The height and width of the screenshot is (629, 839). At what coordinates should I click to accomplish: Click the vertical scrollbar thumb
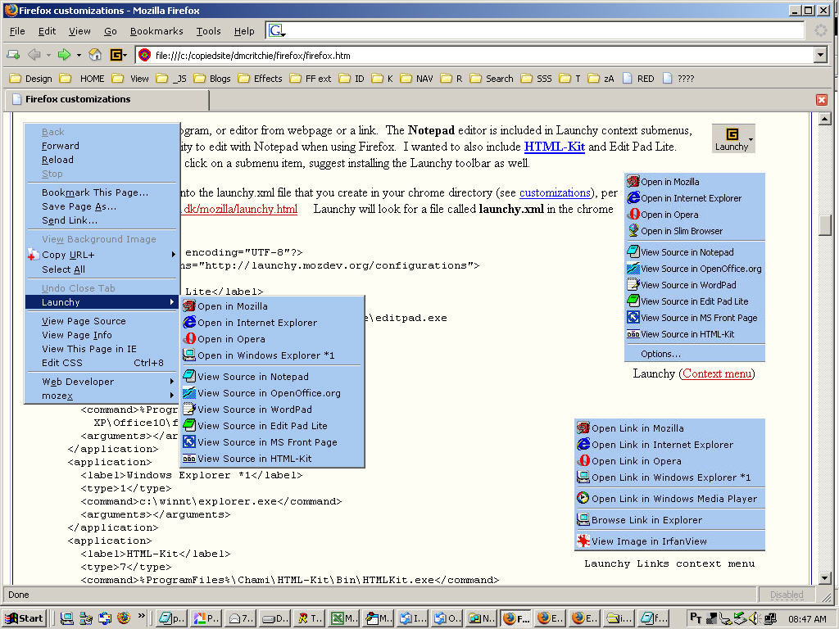[x=824, y=224]
